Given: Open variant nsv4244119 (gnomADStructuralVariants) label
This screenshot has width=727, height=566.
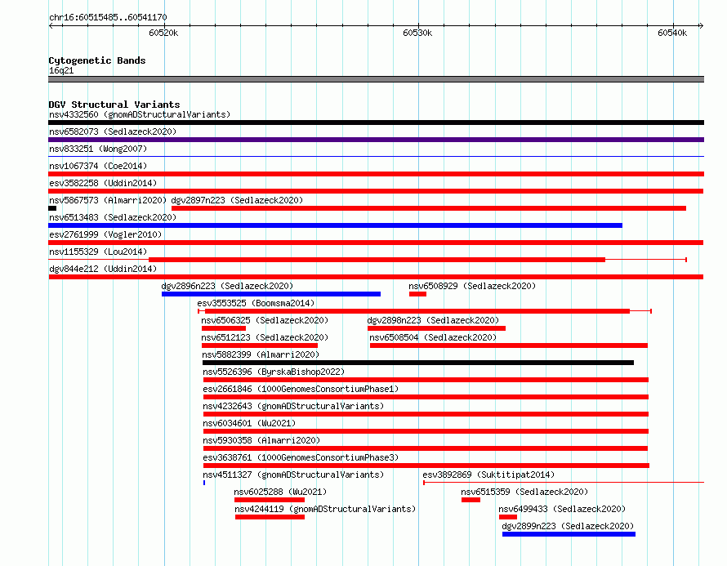Looking at the screenshot, I should [325, 509].
